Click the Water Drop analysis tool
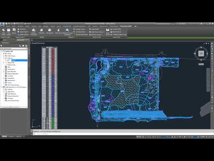Image resolution: width=214 pixels, height=161 pixels. (58, 30)
